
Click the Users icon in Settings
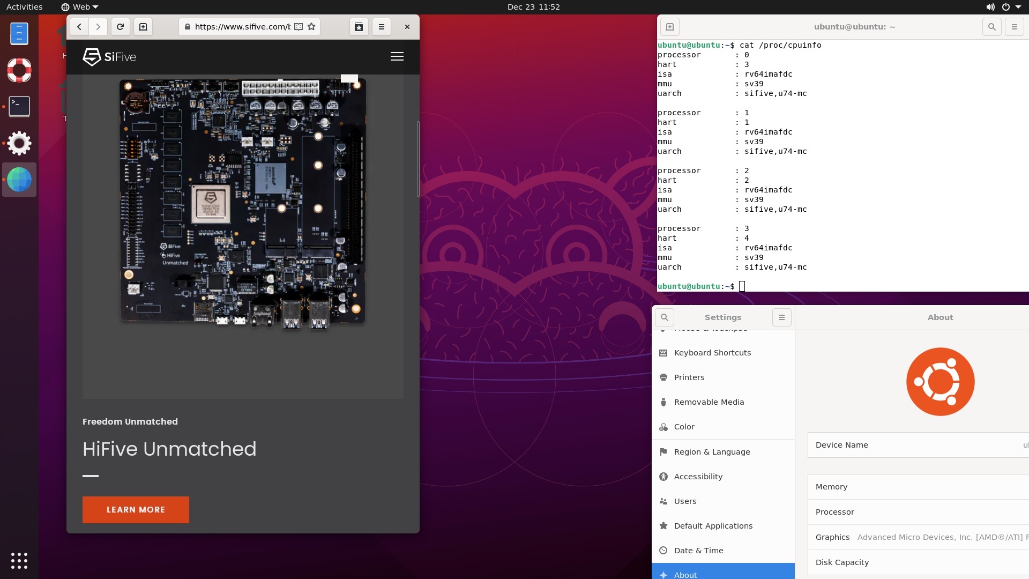663,501
